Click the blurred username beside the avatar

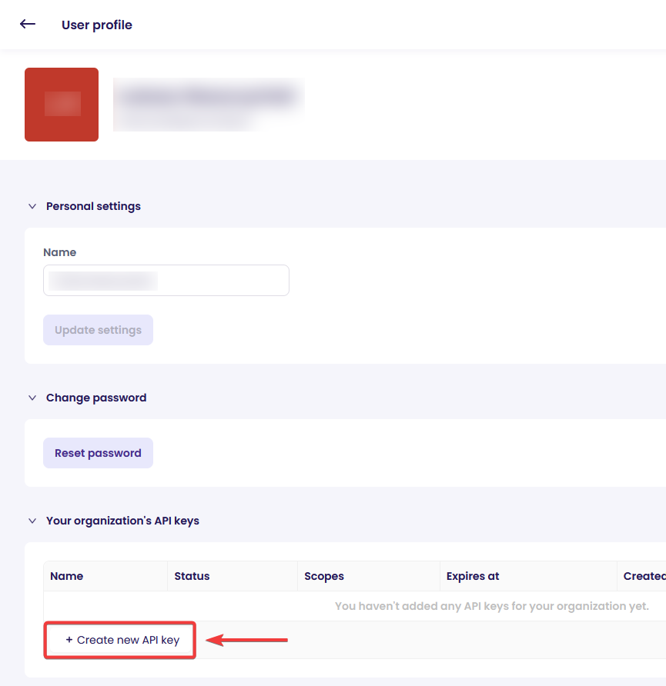click(x=208, y=97)
